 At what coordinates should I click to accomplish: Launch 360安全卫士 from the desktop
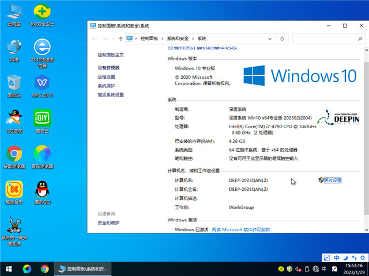[x=42, y=14]
